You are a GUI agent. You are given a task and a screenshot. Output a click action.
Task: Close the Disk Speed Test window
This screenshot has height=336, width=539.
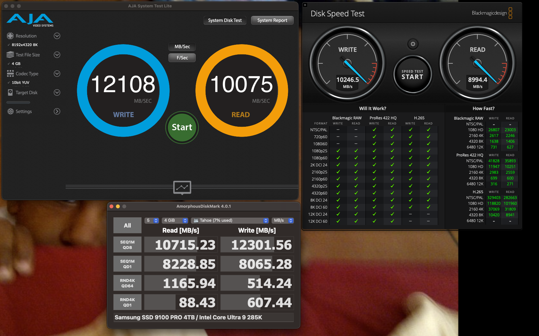click(305, 5)
